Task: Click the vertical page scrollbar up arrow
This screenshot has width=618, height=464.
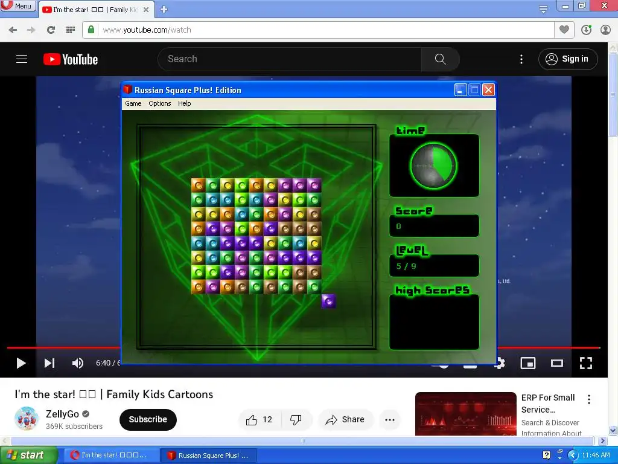Action: click(613, 47)
